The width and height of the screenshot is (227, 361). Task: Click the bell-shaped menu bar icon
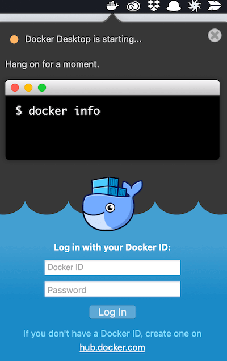click(174, 6)
